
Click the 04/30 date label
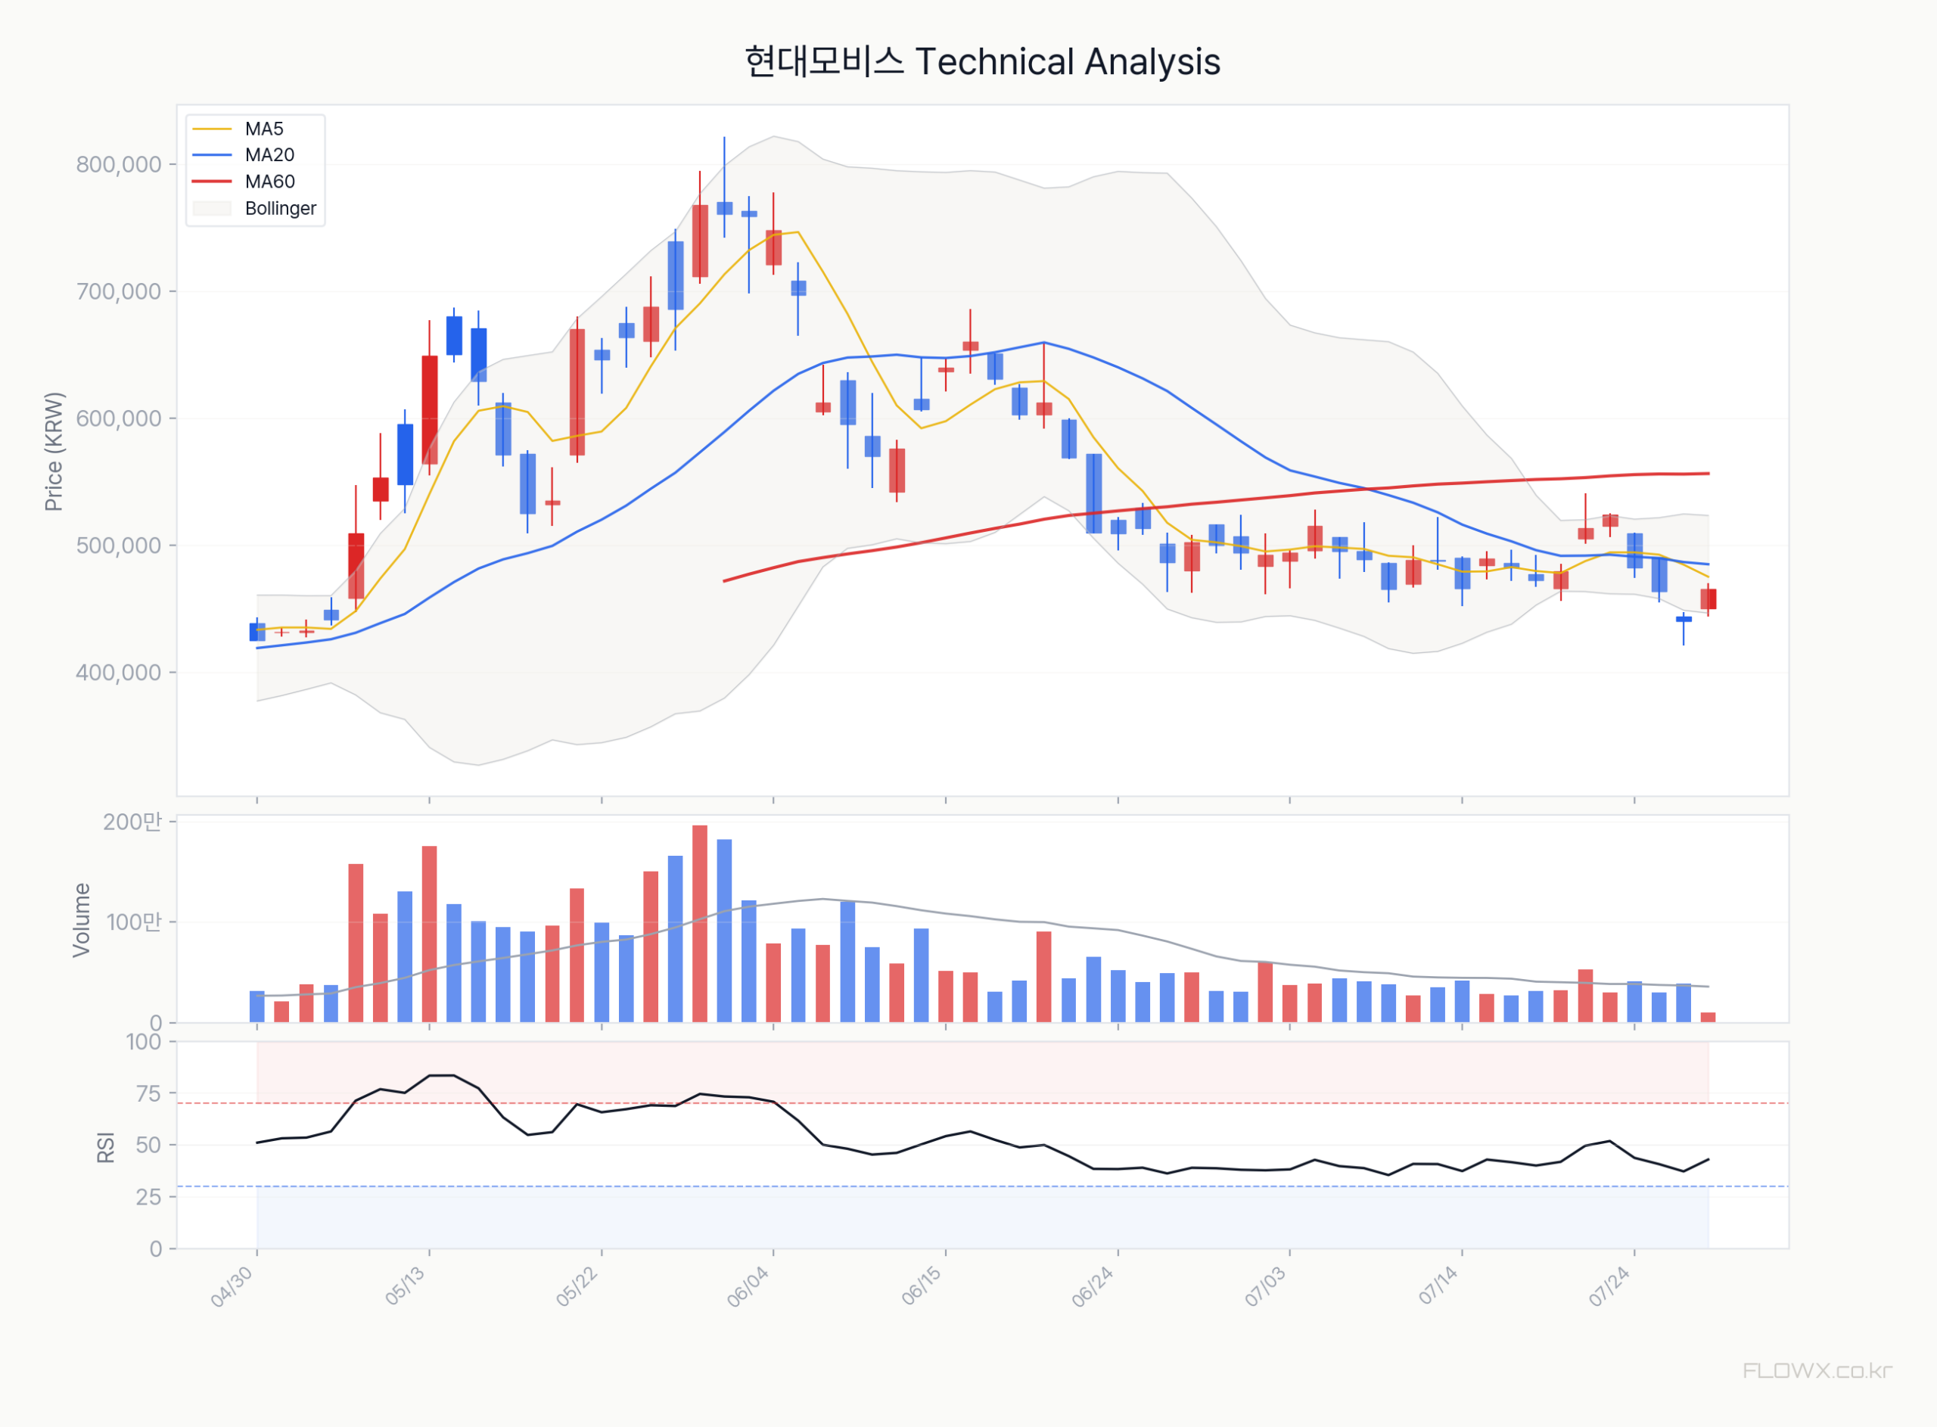click(232, 1286)
